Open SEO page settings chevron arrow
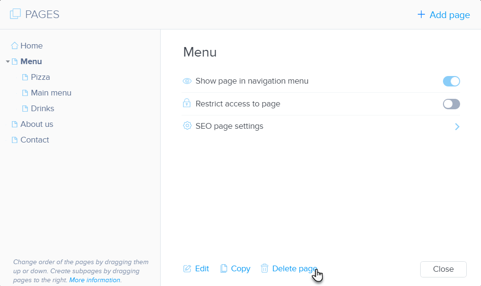Viewport: 481px width, 286px height. tap(457, 127)
